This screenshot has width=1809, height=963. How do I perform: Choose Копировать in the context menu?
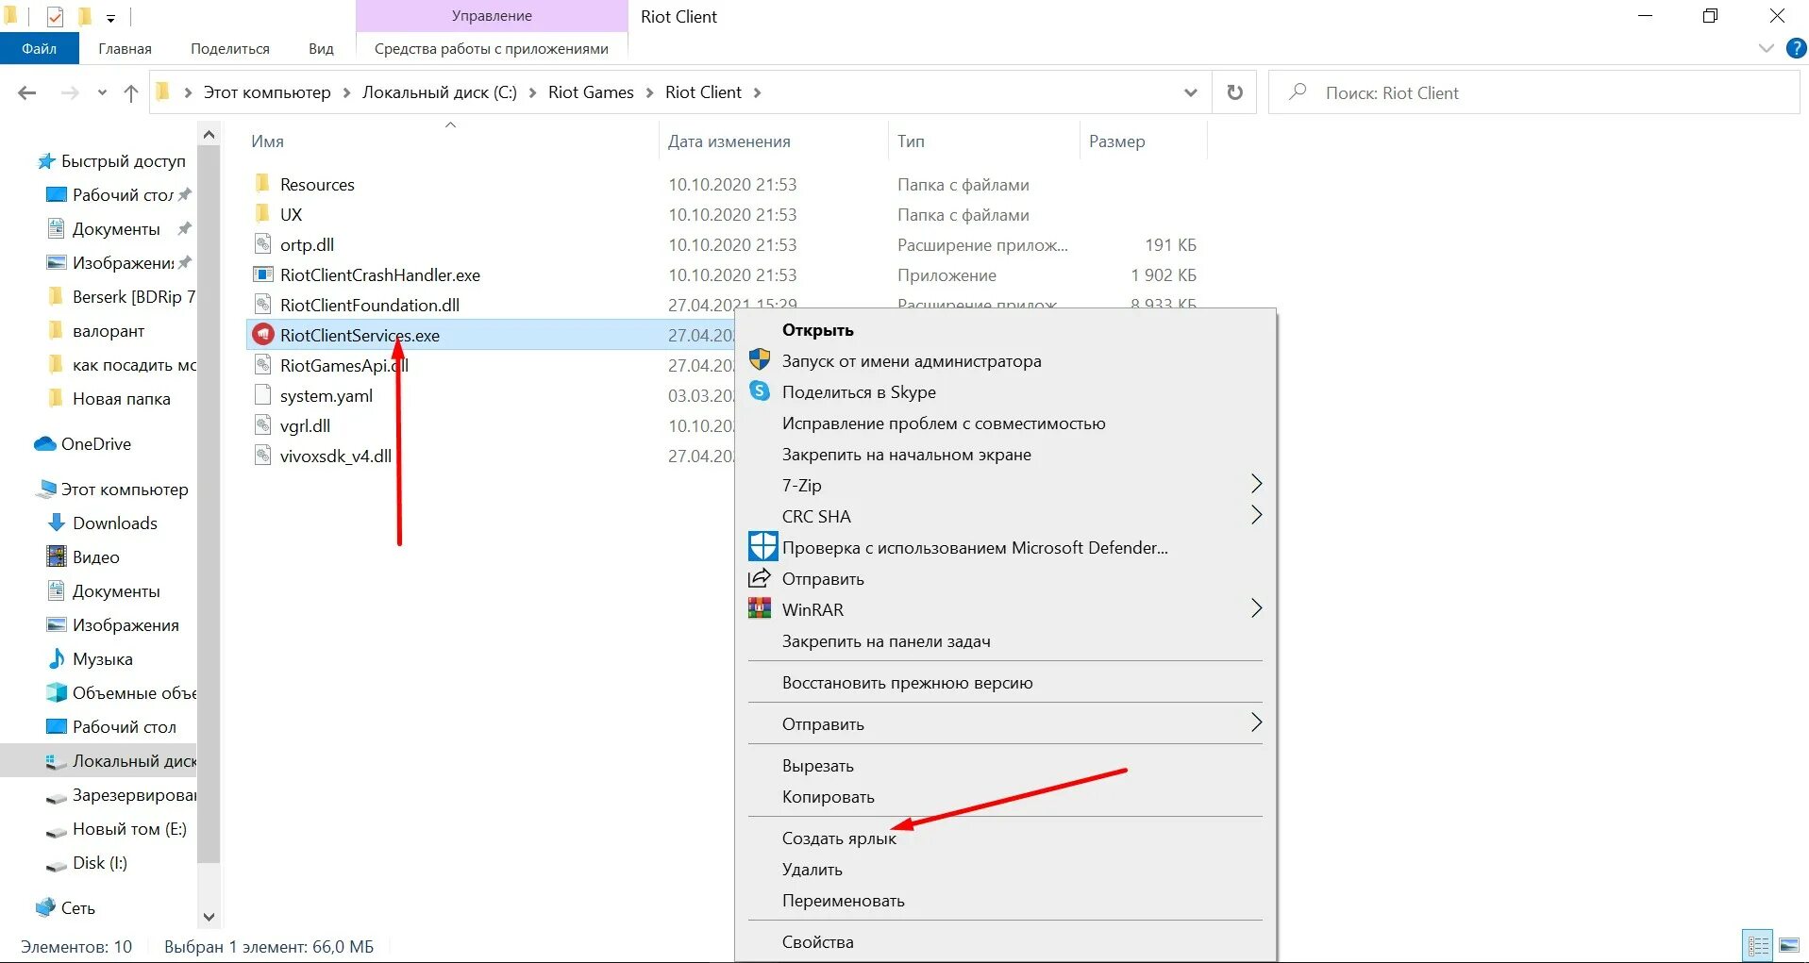[x=828, y=796]
